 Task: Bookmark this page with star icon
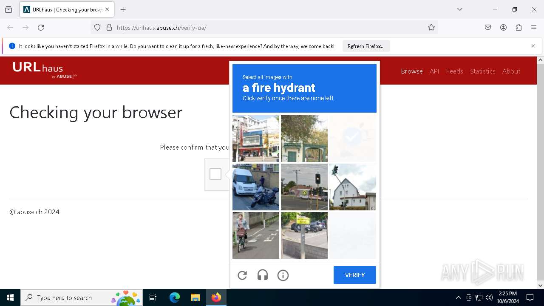[x=431, y=28]
